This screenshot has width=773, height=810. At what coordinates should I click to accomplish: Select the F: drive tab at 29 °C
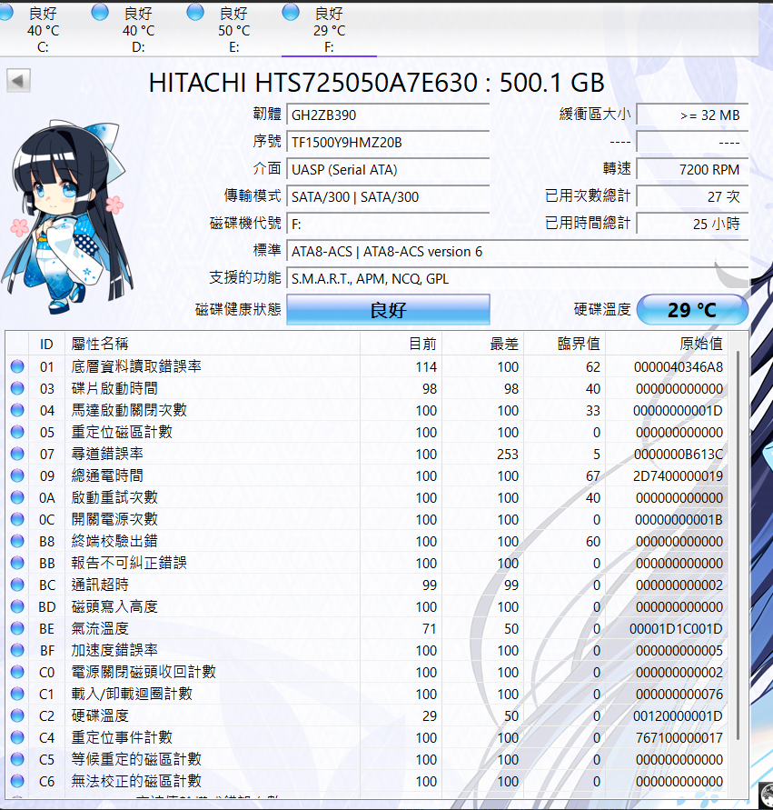pyautogui.click(x=329, y=29)
